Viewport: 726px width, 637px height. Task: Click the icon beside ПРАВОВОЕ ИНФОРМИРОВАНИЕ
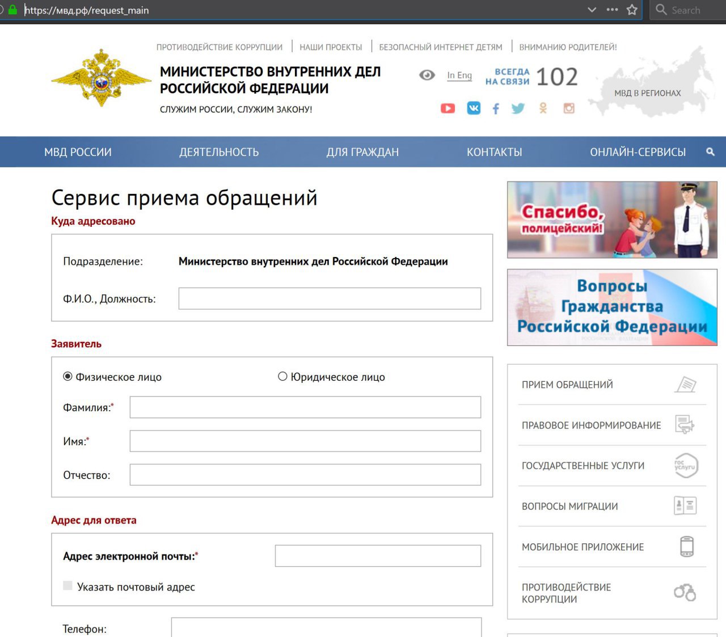pyautogui.click(x=685, y=425)
